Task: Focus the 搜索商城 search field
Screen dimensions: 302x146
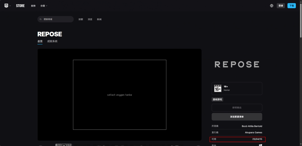Action: pos(57,19)
